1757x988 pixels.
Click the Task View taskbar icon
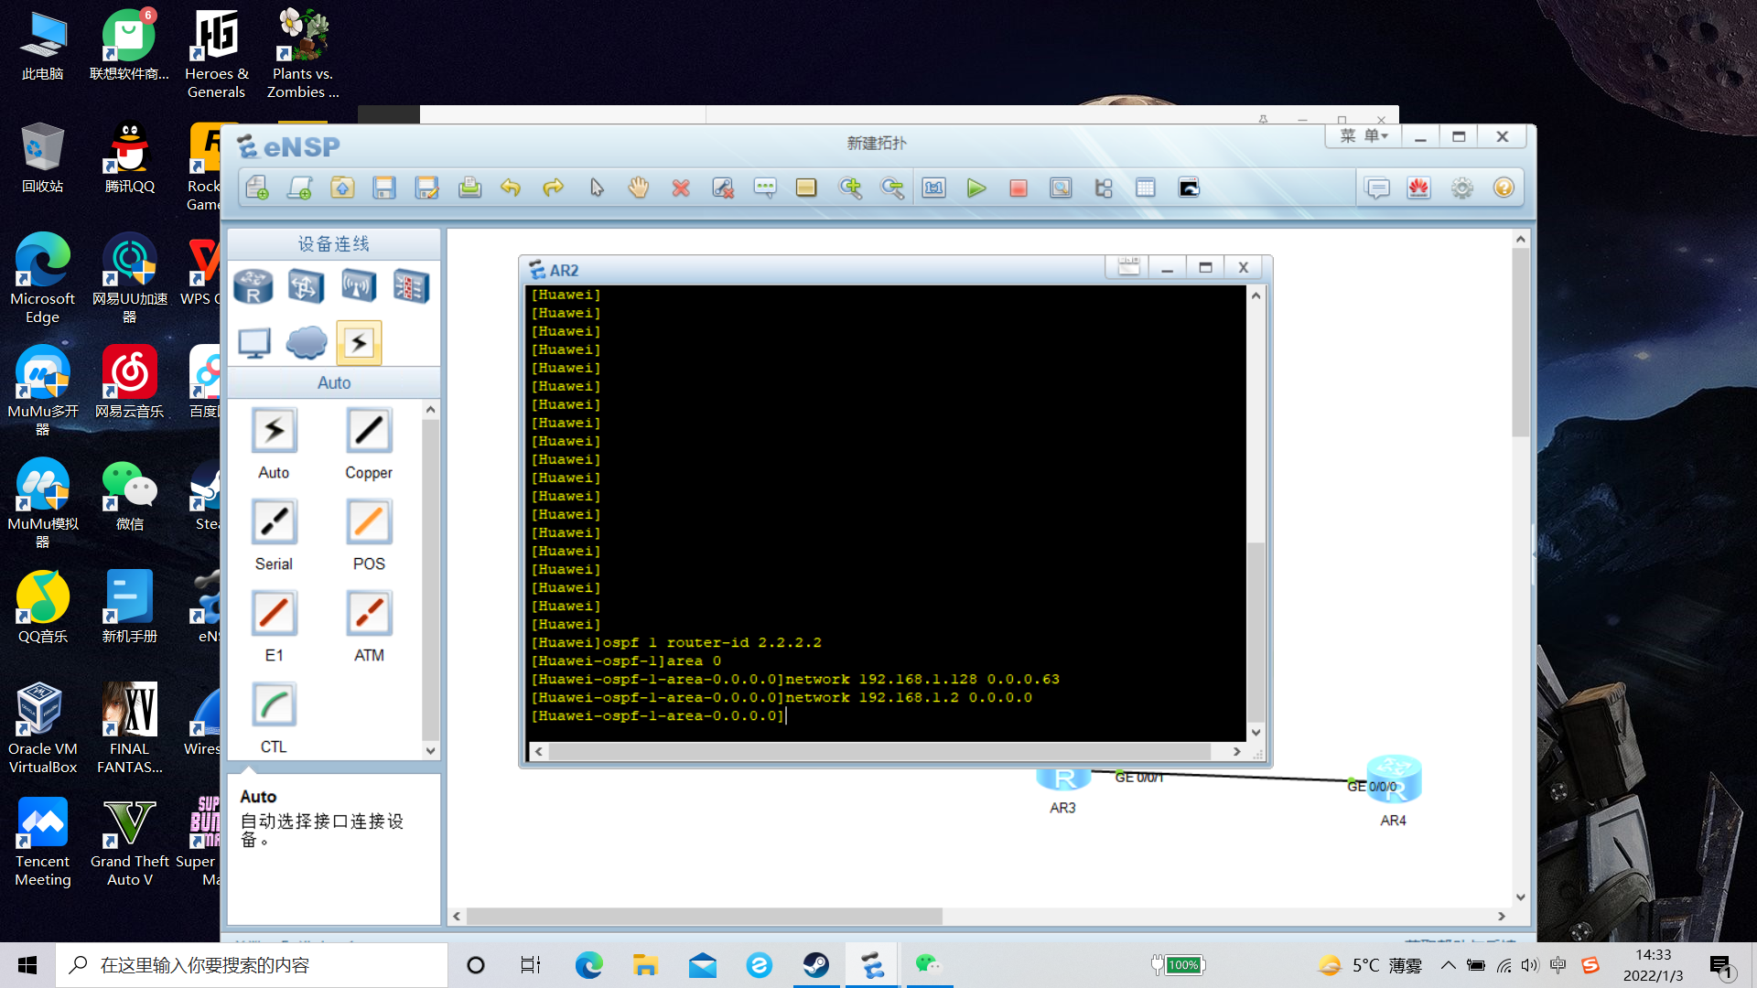pos(531,965)
